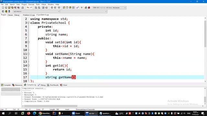The image size is (207, 116).
Task: Click the Find magnifier icon
Action: (36, 8)
